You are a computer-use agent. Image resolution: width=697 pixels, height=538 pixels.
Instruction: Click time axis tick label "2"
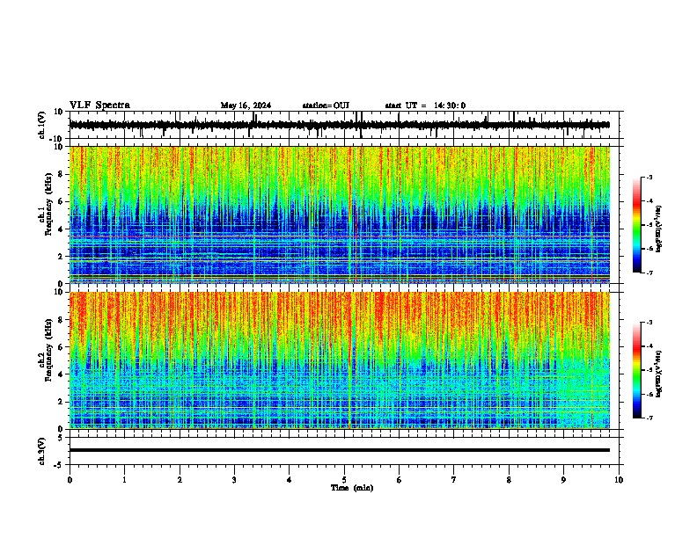pos(180,480)
